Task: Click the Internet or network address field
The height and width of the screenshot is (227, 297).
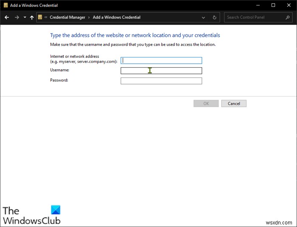Action: pos(161,60)
